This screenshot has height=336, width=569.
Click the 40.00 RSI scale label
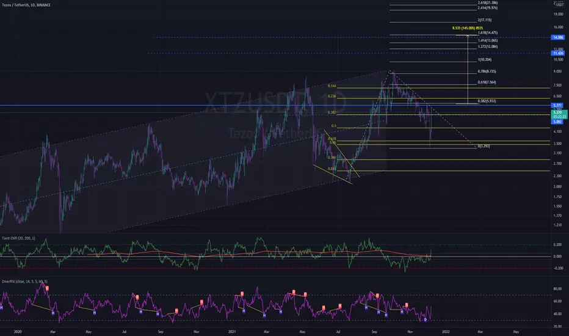point(557,314)
